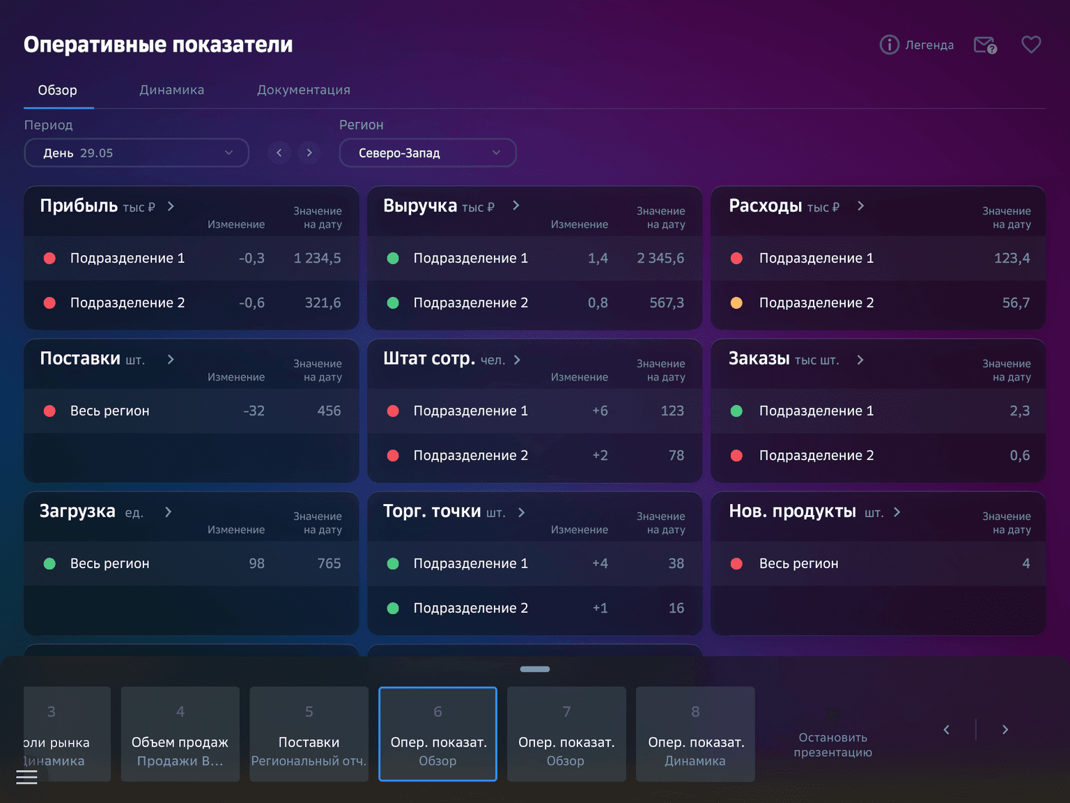This screenshot has width=1070, height=803.
Task: Expand the Нов. продукты card chevron
Action: (x=897, y=512)
